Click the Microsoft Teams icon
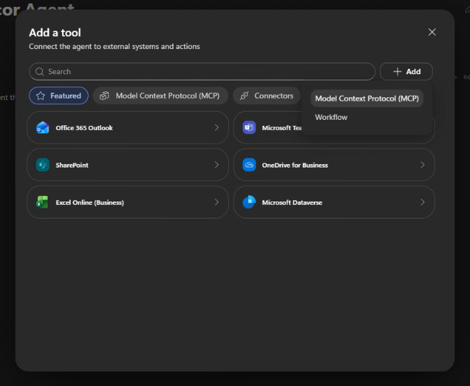Image resolution: width=470 pixels, height=386 pixels. click(x=249, y=128)
